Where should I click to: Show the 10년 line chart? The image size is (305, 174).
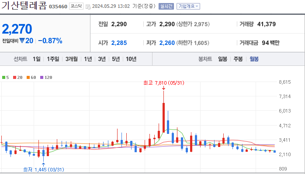pos(131,59)
